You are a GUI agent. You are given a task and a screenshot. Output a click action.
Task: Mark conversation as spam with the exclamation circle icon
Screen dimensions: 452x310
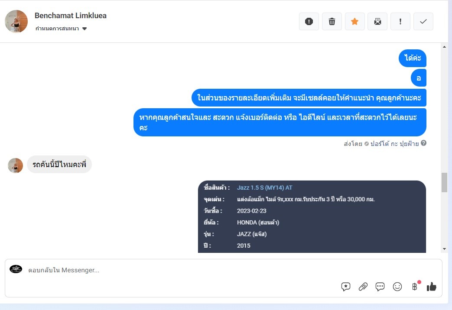309,21
